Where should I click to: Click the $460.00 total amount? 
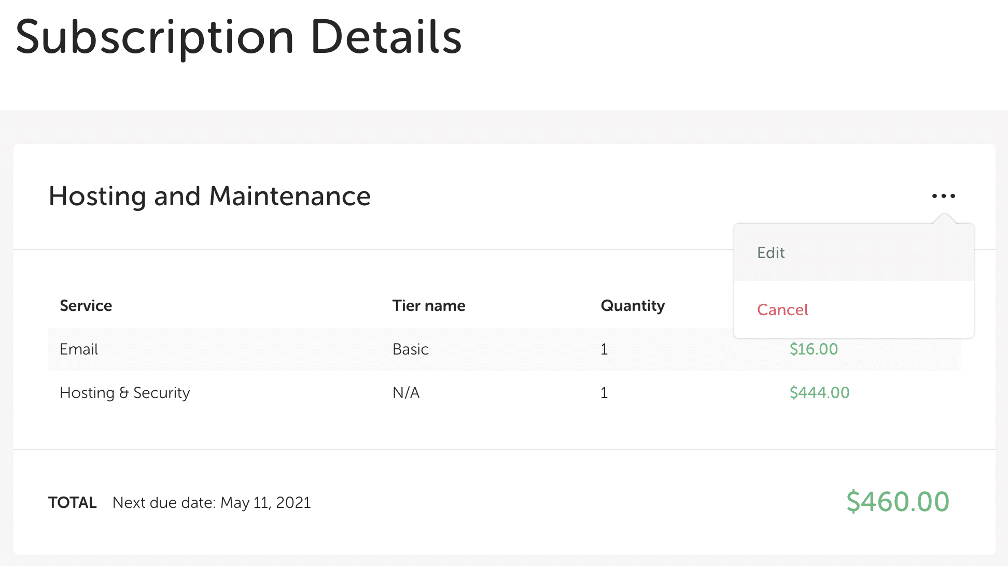pyautogui.click(x=898, y=502)
